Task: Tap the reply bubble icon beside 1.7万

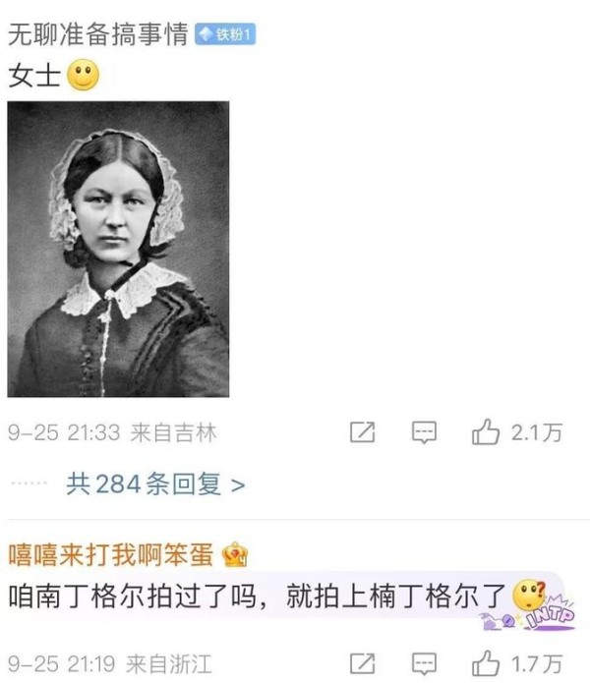Action: [424, 664]
